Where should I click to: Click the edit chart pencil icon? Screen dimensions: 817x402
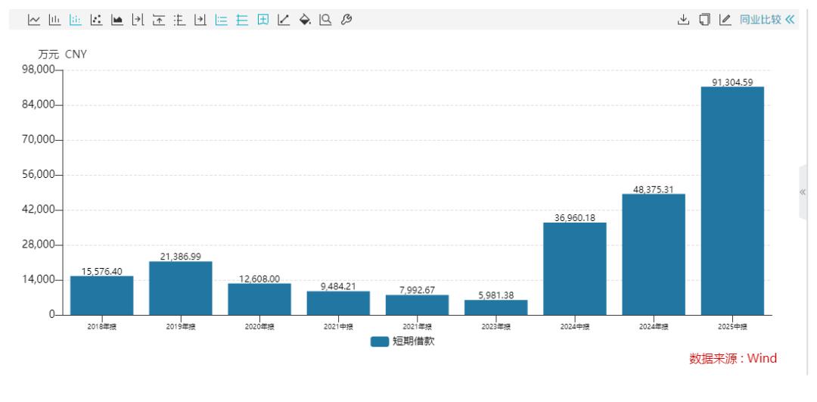point(725,19)
